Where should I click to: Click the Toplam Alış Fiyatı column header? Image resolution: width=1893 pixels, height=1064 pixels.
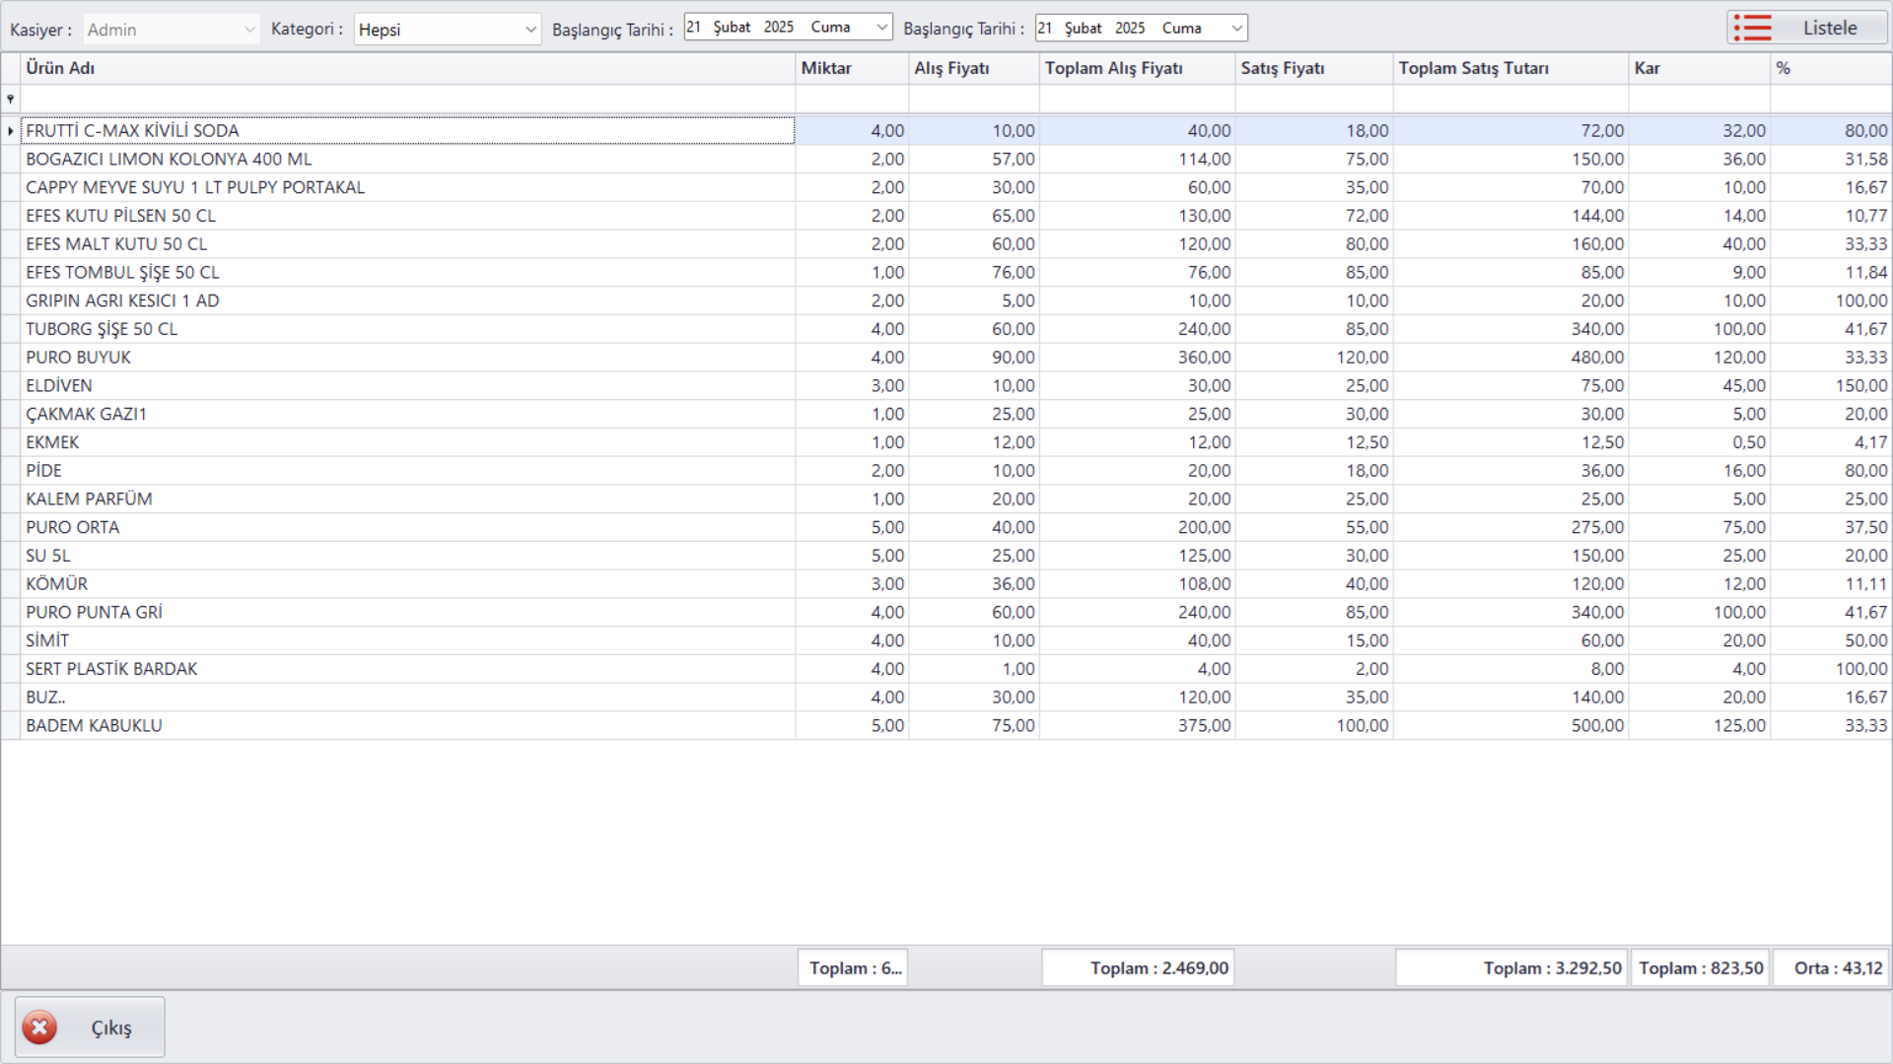pyautogui.click(x=1137, y=68)
